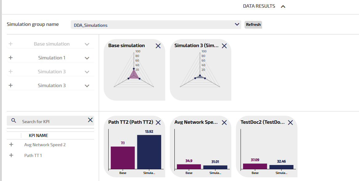
Task: Add Path TT 1 KPI
Action: 11,155
